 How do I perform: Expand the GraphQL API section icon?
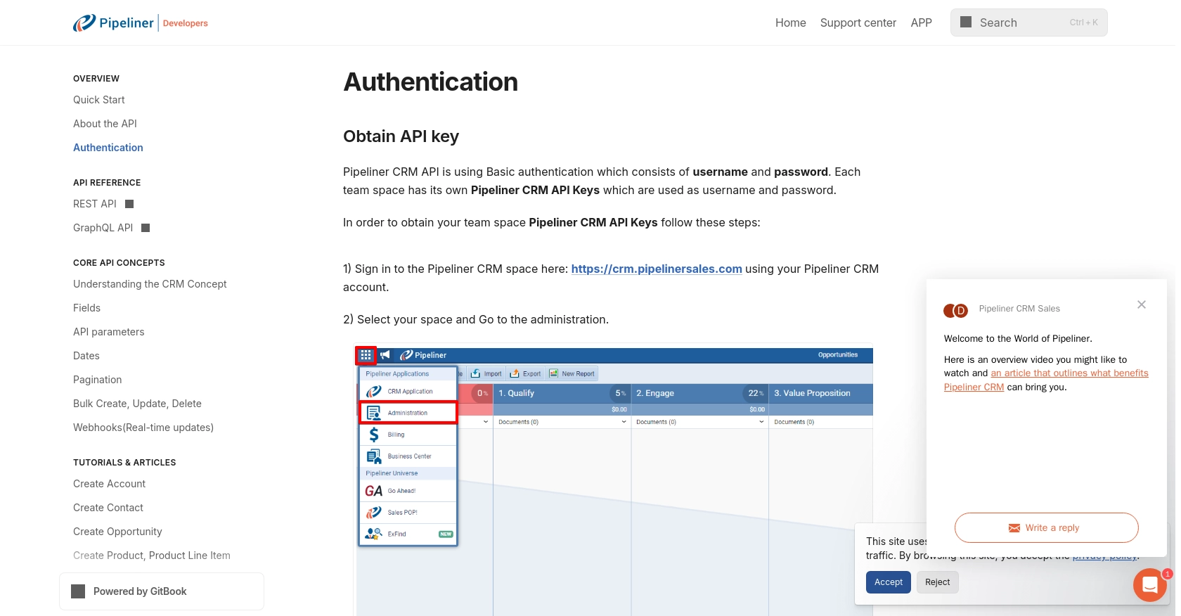[146, 228]
